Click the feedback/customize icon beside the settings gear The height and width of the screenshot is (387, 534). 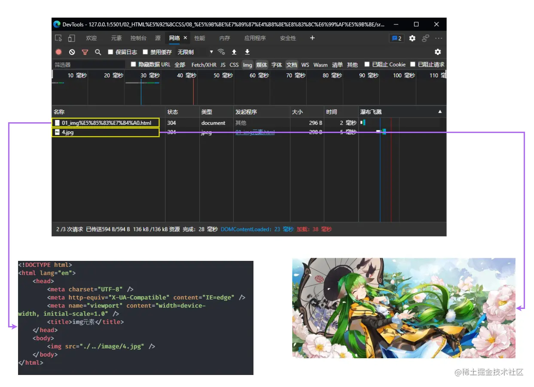pyautogui.click(x=426, y=38)
